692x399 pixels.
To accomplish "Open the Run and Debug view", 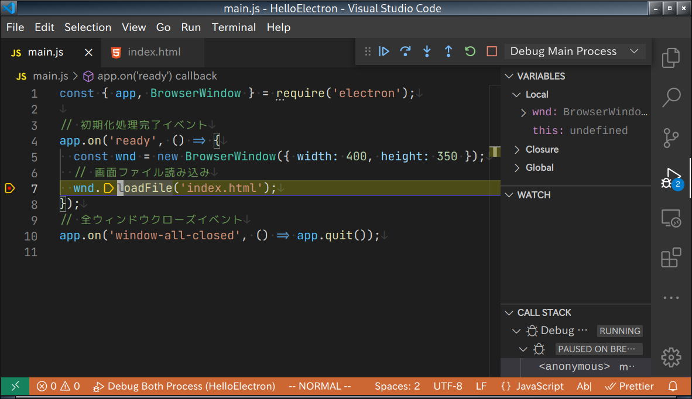I will (672, 178).
